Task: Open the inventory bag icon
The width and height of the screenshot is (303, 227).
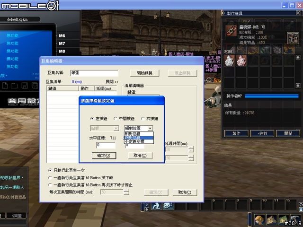Action: tap(271, 219)
